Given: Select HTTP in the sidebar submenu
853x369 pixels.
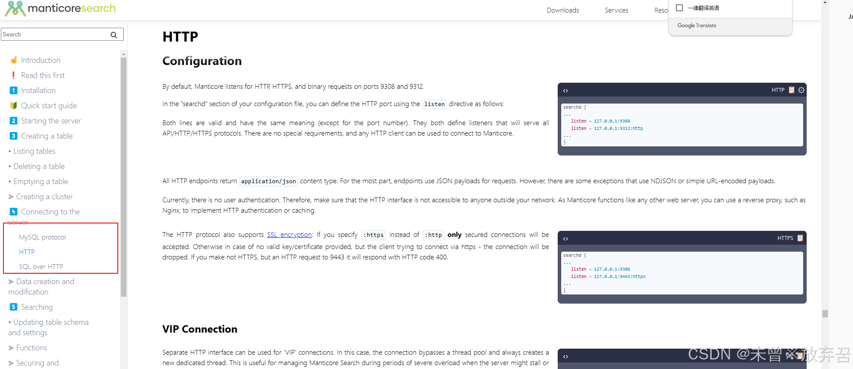Looking at the screenshot, I should pos(27,252).
